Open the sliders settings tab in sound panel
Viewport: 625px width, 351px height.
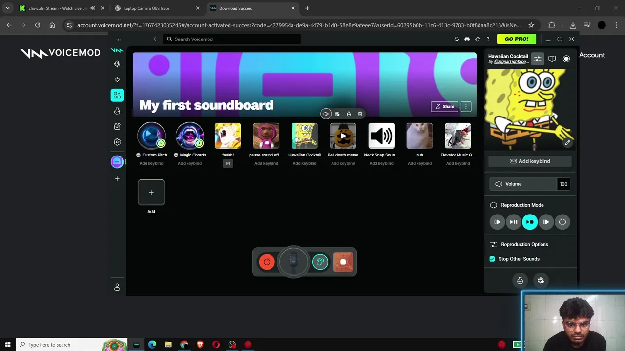click(538, 58)
